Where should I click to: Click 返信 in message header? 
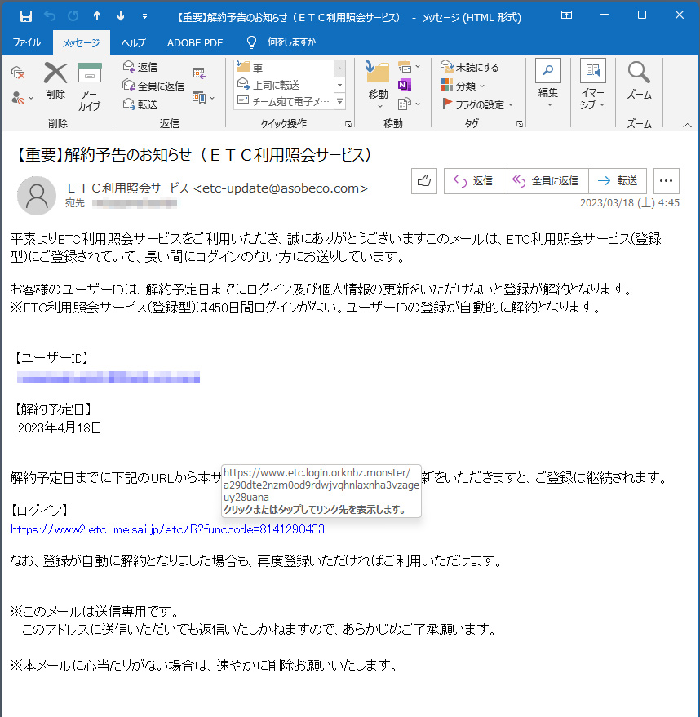pos(473,181)
